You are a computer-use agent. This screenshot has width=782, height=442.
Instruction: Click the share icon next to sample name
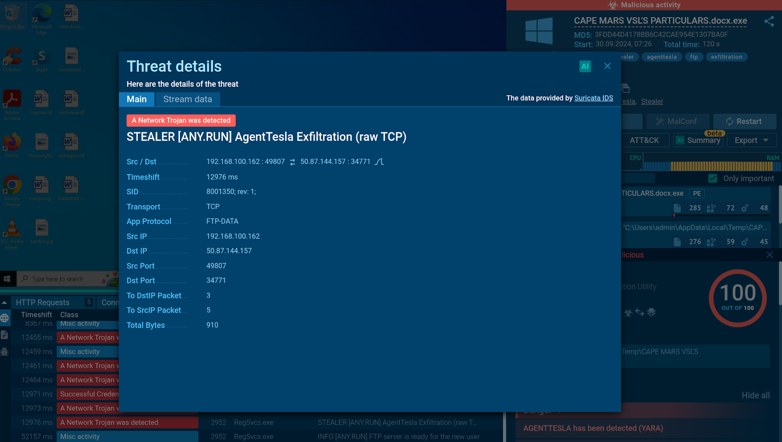(769, 21)
